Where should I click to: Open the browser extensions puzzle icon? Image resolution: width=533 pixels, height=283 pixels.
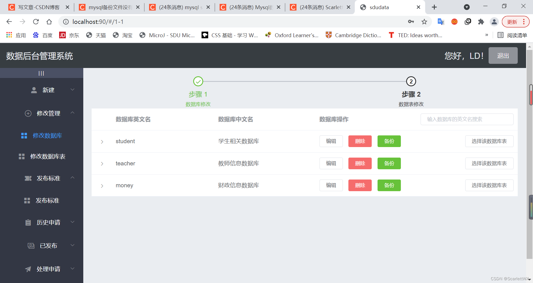(481, 21)
